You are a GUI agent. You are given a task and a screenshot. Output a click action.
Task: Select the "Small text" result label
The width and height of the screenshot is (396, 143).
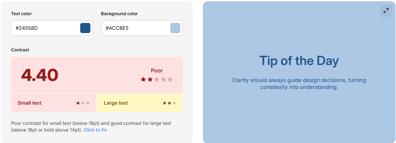29,103
